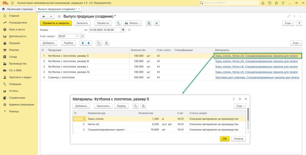Viewport: 306px width, 155px height.
Task: Expand the Еще menu in Материалы dialog
Action: [240, 106]
